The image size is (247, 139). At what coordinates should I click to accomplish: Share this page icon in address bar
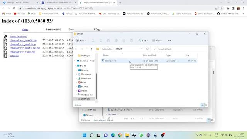[x=216, y=8]
